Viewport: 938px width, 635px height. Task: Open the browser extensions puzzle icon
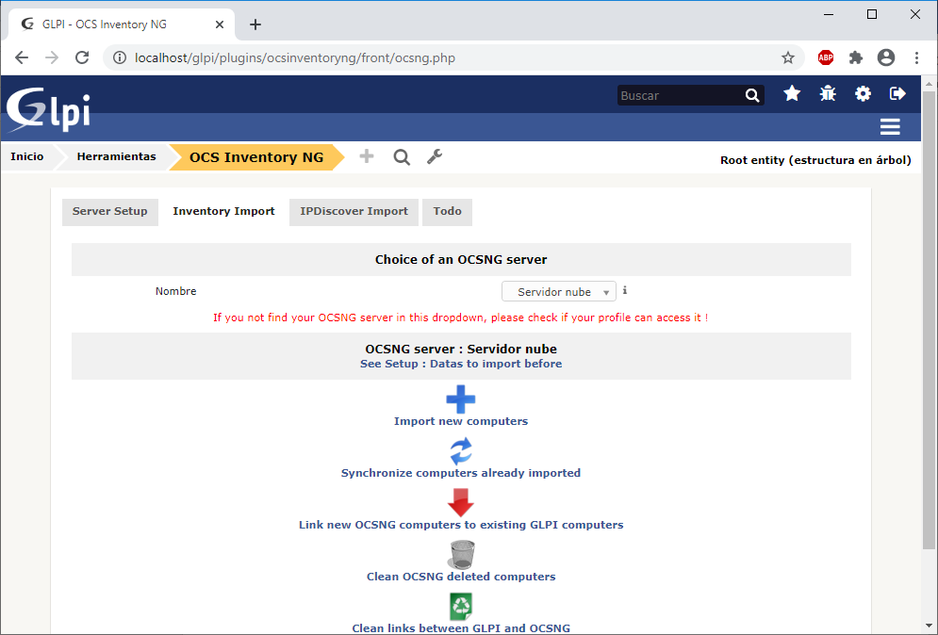click(x=856, y=58)
